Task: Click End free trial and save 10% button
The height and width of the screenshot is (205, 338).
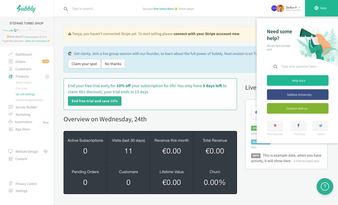Action: 95,101
